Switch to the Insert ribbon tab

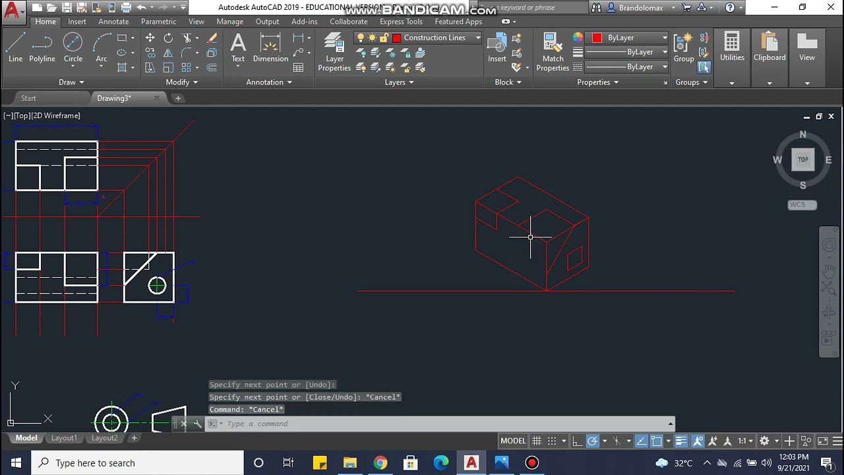tap(76, 22)
